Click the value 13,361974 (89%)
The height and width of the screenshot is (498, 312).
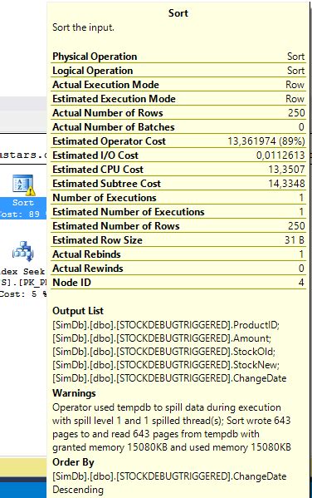266,141
